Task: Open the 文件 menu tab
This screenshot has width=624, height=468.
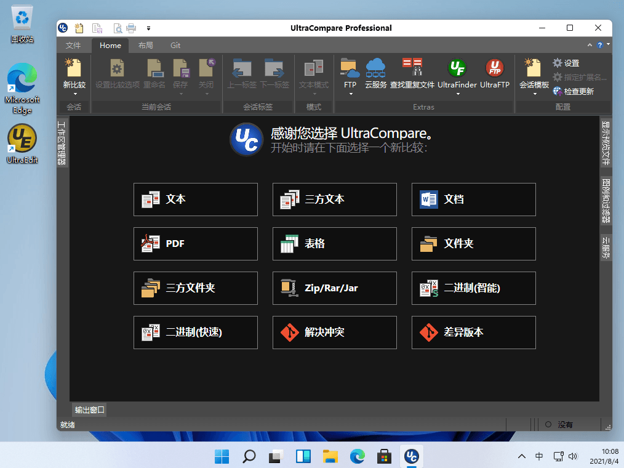Action: (x=73, y=46)
